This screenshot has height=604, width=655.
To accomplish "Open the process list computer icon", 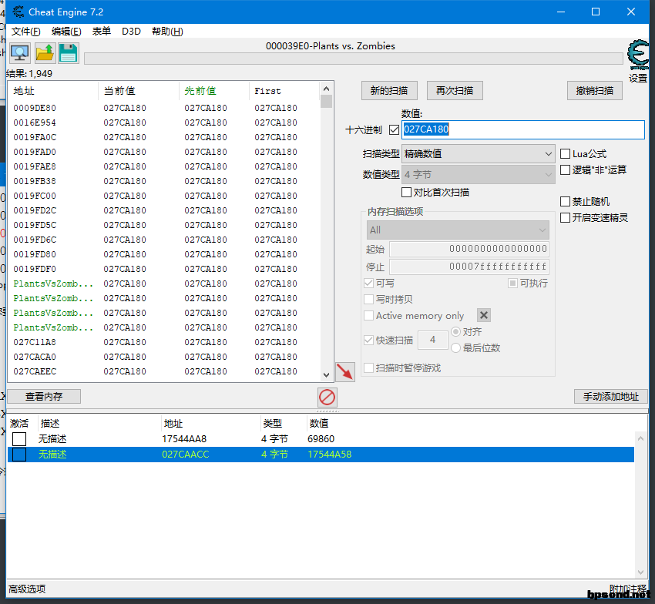I will [x=19, y=53].
